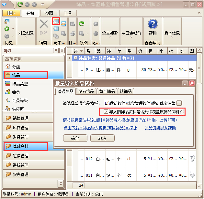
Task: Collapse the 饰品种类: 普通饰品 group row
Action: click(75, 58)
